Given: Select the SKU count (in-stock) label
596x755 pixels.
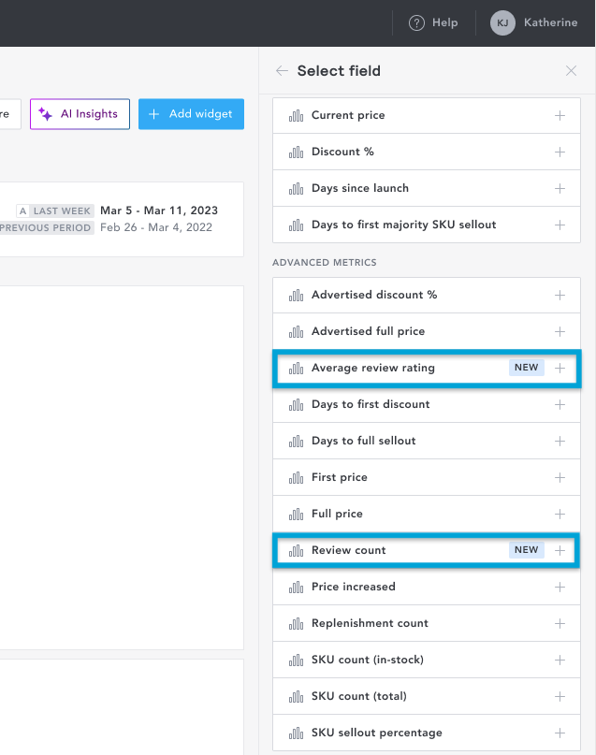Looking at the screenshot, I should click(368, 660).
